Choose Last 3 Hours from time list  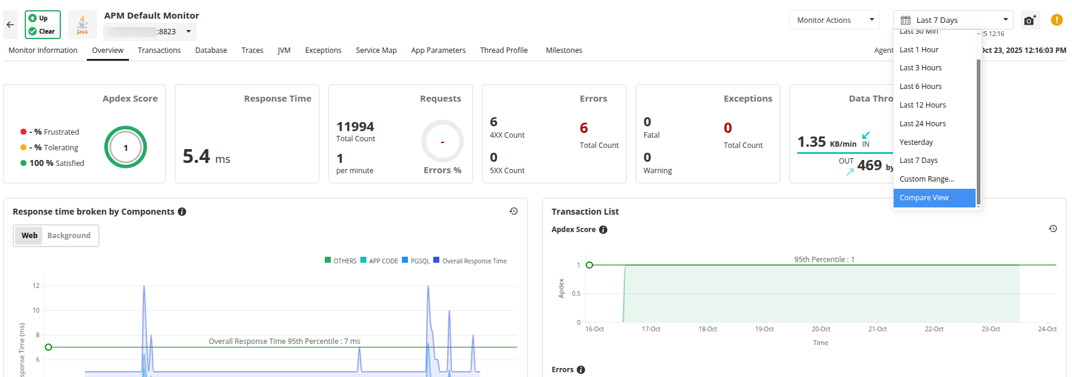pos(934,68)
